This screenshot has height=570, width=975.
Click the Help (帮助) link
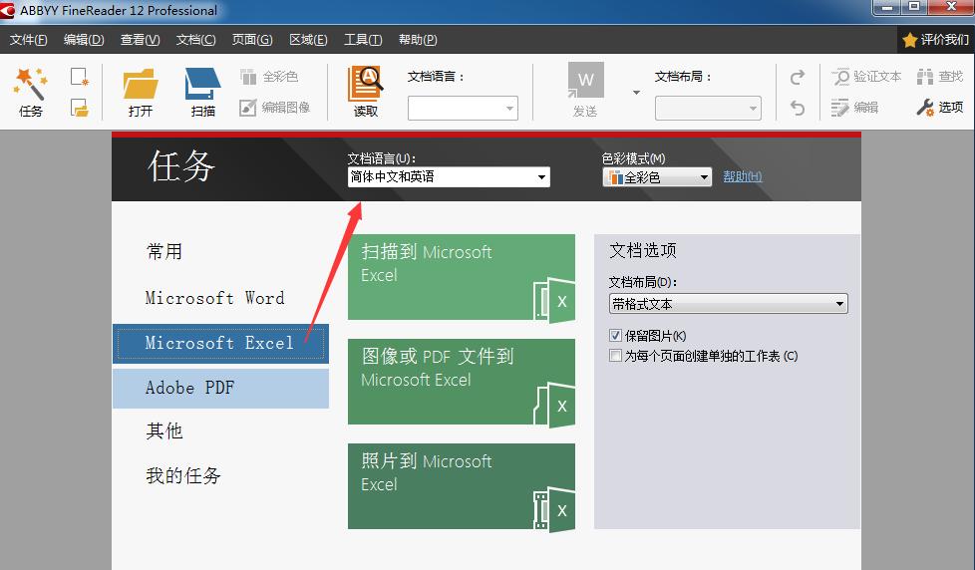(x=743, y=176)
